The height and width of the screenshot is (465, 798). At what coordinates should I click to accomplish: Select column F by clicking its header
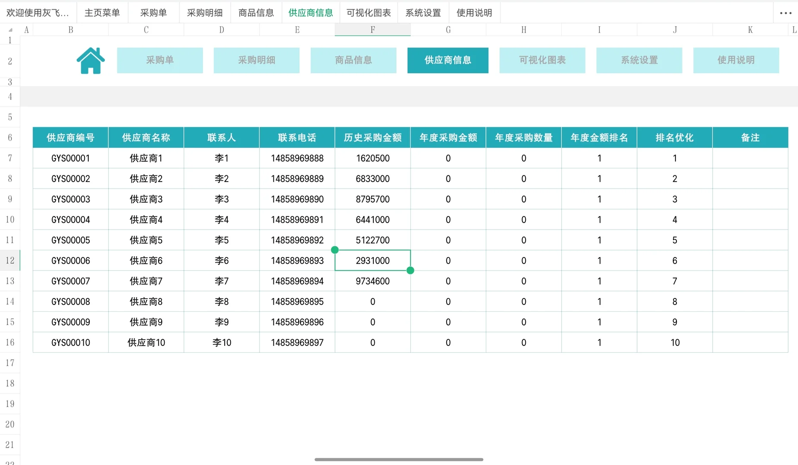click(x=372, y=29)
